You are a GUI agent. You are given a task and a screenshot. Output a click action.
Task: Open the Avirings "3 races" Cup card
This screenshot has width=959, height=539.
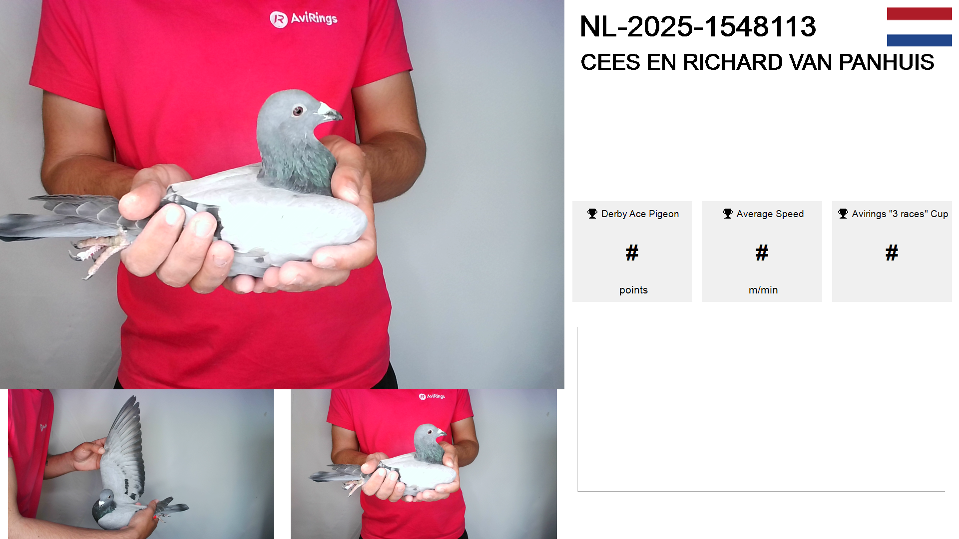pos(892,252)
